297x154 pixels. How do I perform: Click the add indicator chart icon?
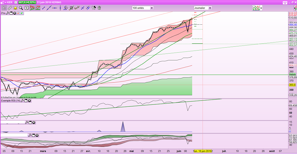tap(256, 8)
